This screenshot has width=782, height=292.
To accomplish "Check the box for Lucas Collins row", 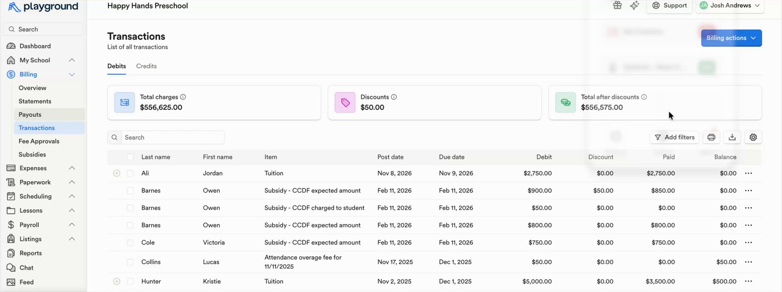I will click(130, 262).
